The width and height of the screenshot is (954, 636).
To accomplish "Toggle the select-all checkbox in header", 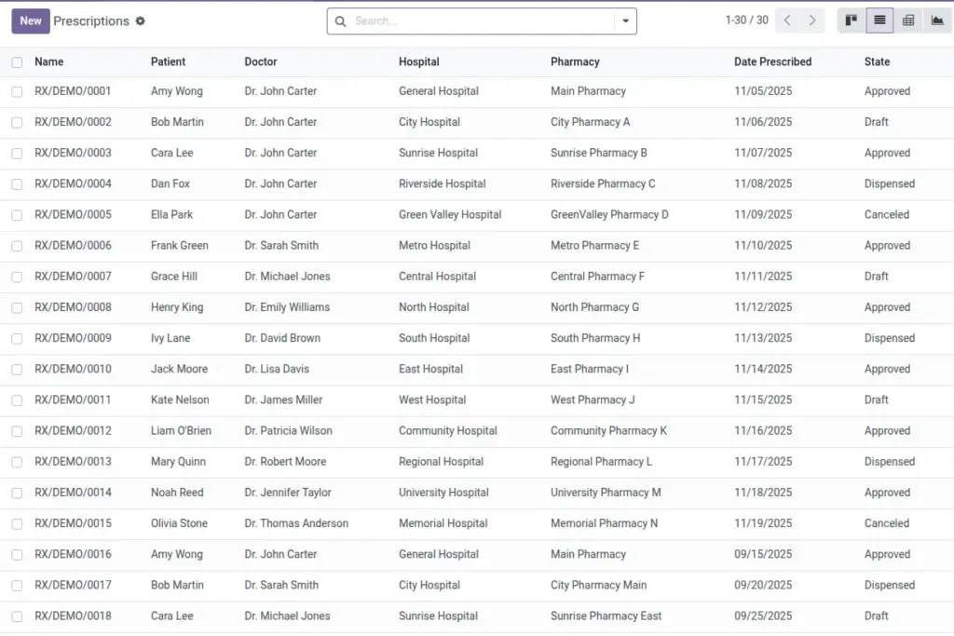I will 17,62.
